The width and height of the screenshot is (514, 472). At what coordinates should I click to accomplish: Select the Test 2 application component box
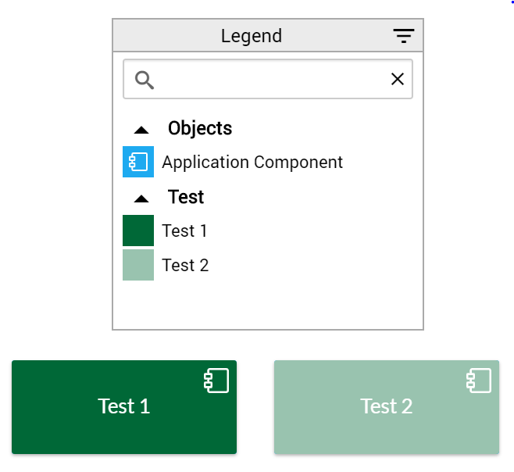click(x=387, y=407)
